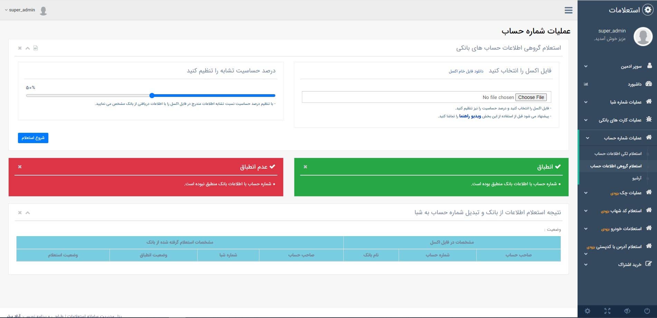Screen dimensions: 657x318
Task: Click the عملیات شماره حساب home icon
Action: pyautogui.click(x=649, y=137)
